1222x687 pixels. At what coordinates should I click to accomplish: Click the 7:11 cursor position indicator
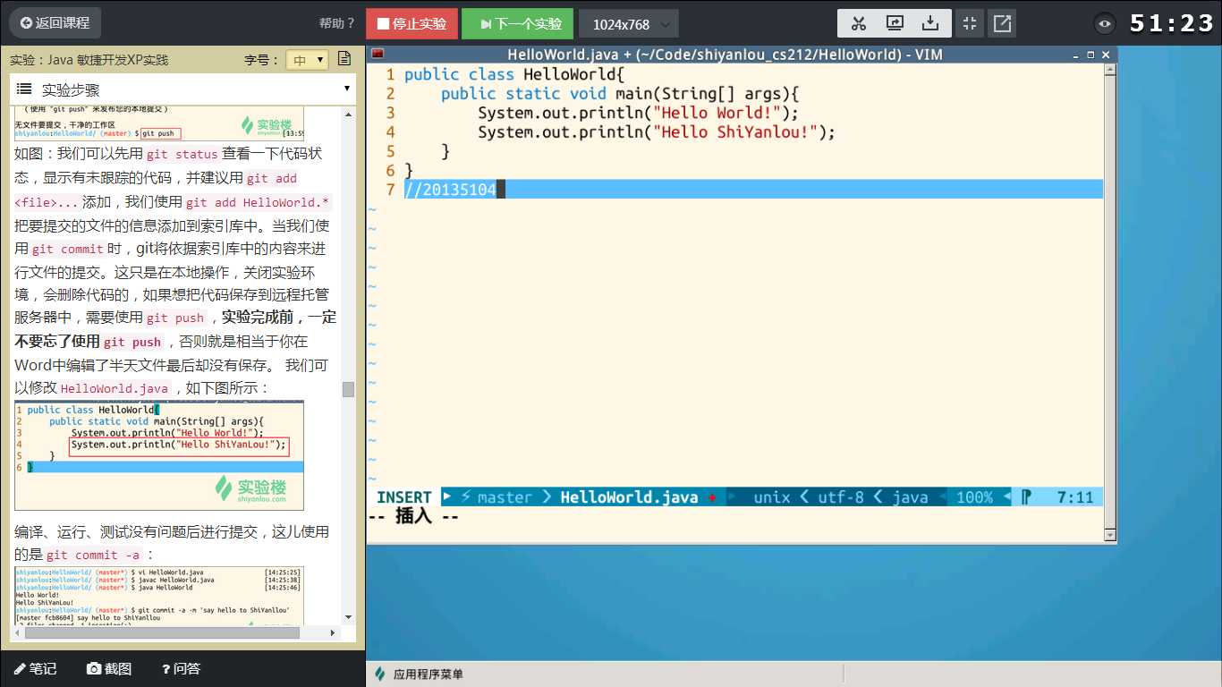(x=1075, y=497)
